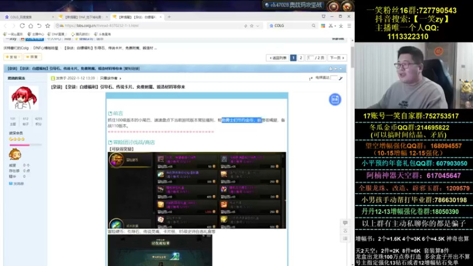Click the author's points count 4255

(x=38, y=119)
